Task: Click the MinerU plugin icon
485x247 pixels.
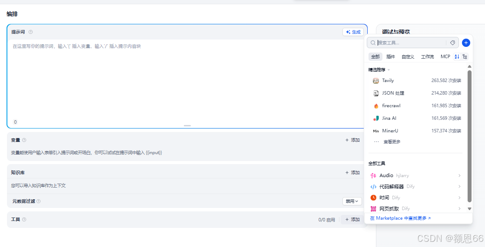Action: pos(376,131)
